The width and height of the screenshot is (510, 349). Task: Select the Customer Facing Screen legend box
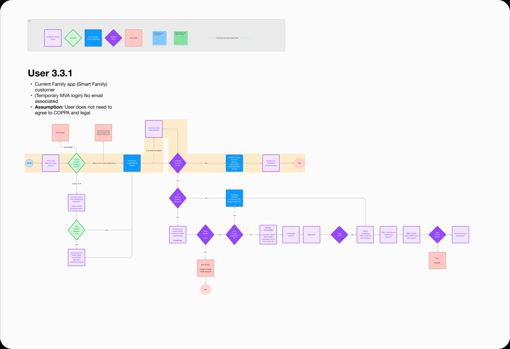[53, 38]
